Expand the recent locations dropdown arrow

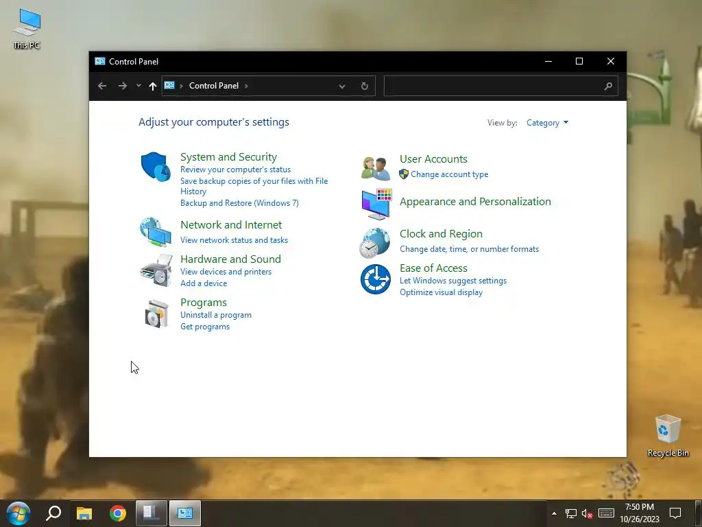point(138,86)
